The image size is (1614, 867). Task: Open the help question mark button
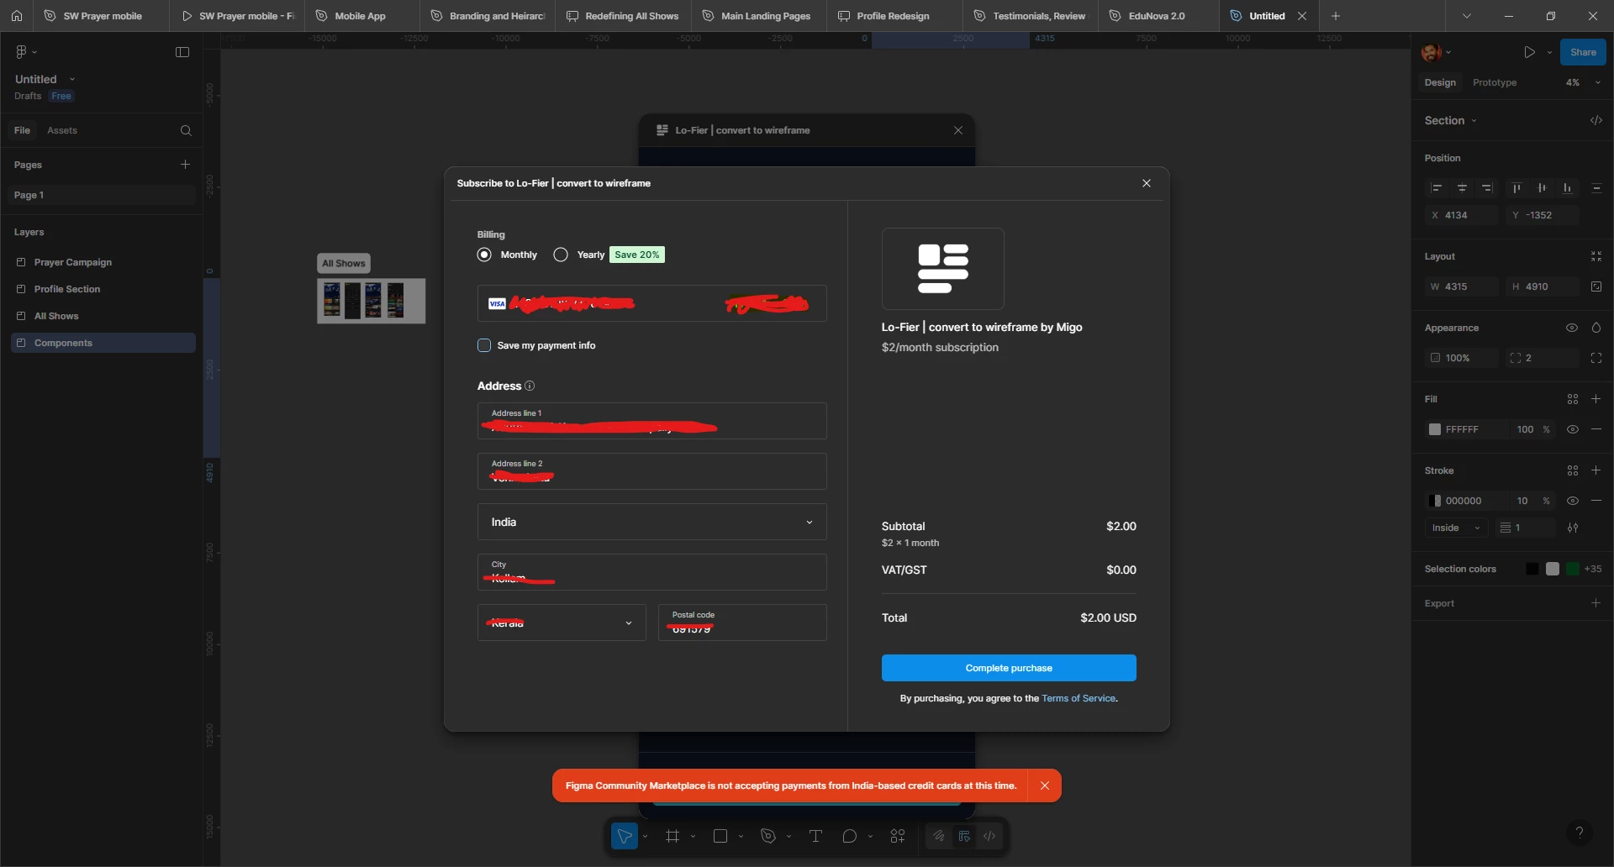click(x=1580, y=833)
